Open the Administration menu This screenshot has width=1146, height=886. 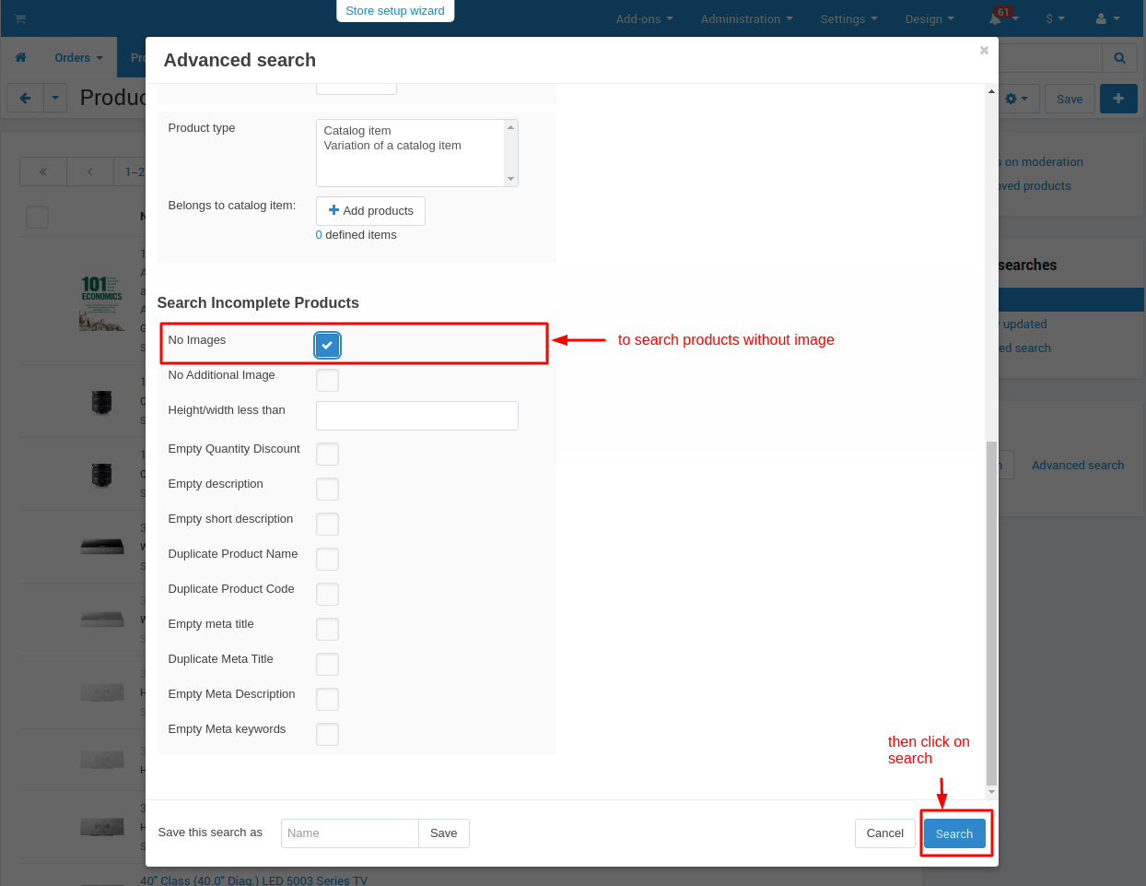point(746,18)
